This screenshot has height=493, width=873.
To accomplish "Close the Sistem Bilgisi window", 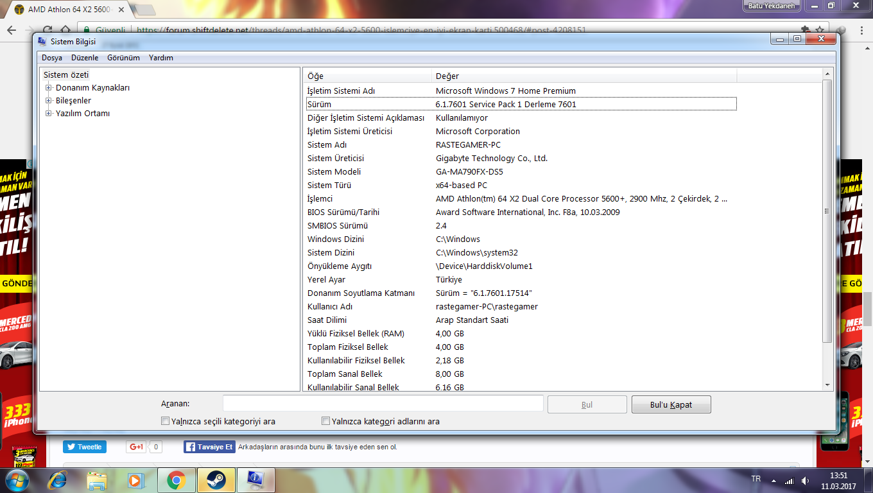I will (x=820, y=40).
